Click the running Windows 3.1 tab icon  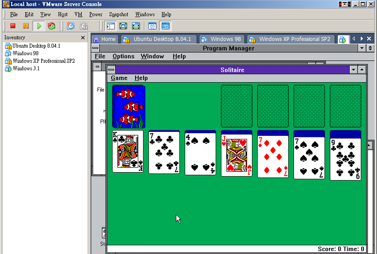(x=342, y=39)
